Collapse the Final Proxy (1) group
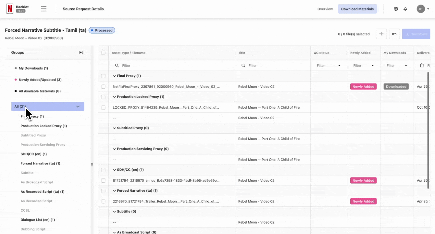 (x=114, y=76)
